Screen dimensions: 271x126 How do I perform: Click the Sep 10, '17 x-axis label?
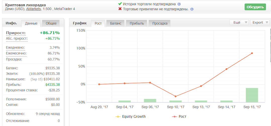click(x=175, y=107)
